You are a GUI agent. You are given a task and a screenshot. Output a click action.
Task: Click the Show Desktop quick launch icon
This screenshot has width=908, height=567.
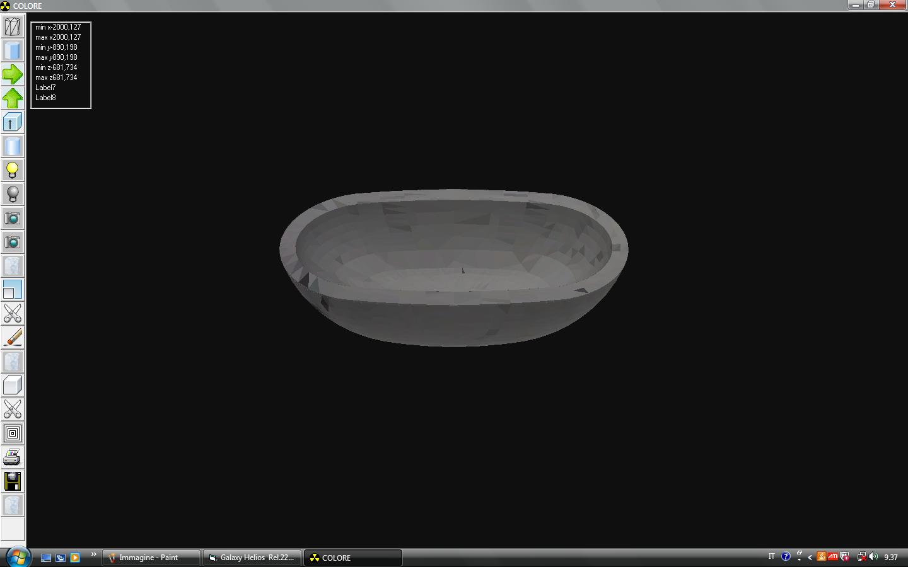pos(46,558)
